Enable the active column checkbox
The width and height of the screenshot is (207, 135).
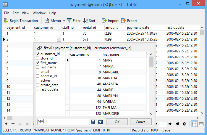coord(38,81)
